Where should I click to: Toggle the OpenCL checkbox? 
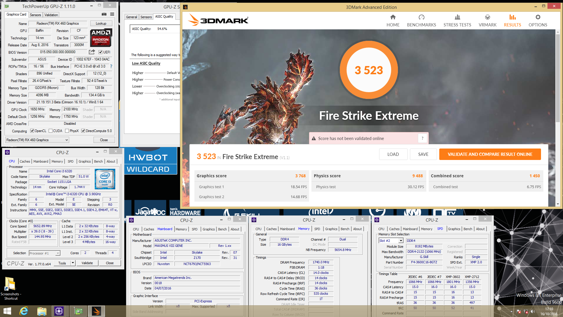32,131
